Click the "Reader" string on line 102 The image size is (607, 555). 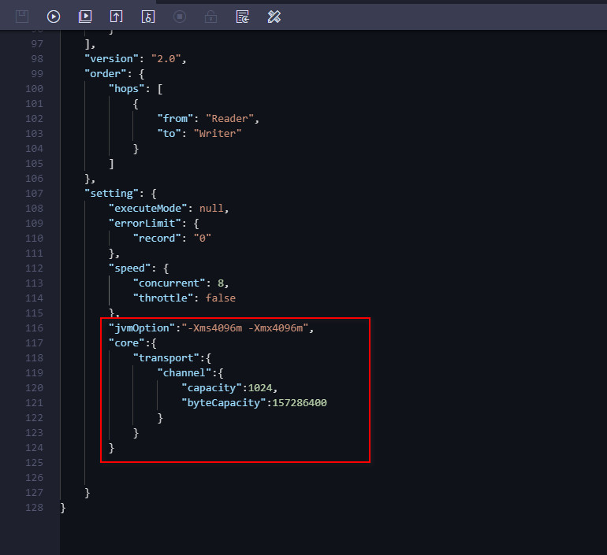[229, 118]
